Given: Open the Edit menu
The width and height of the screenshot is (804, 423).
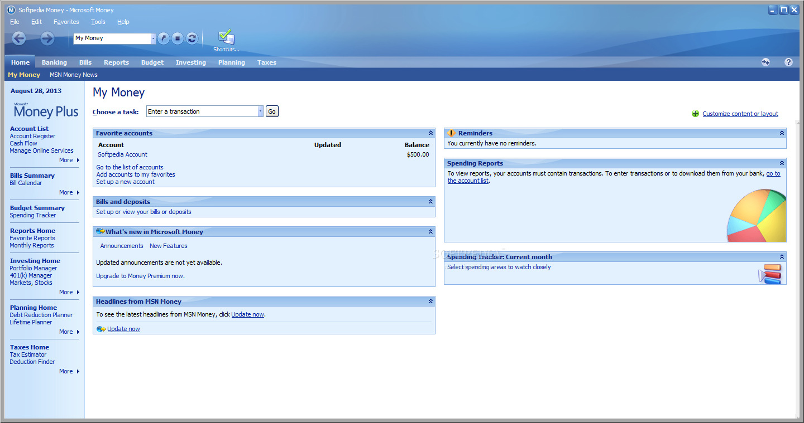Looking at the screenshot, I should (36, 22).
